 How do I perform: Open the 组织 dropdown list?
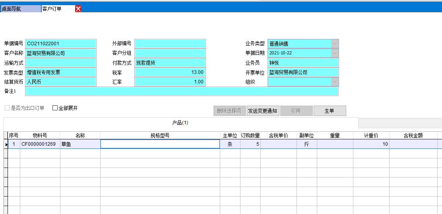tap(335, 82)
